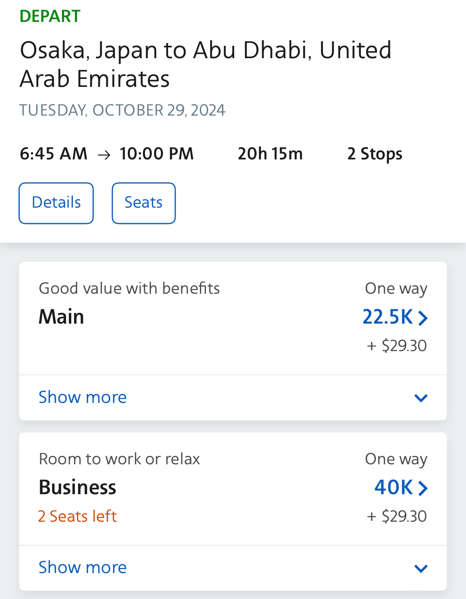Expand the Business fare down chevron
Screen dimensions: 466x599
[421, 568]
